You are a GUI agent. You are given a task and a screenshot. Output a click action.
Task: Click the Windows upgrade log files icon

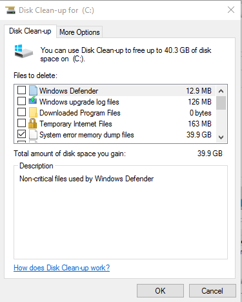click(x=33, y=101)
